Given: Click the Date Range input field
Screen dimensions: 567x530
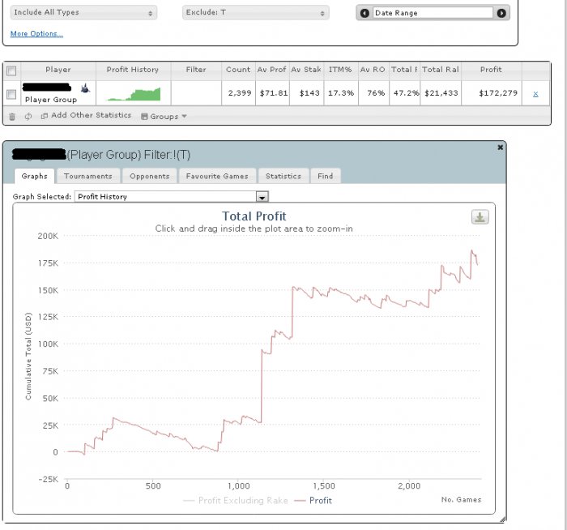Looking at the screenshot, I should click(x=433, y=13).
